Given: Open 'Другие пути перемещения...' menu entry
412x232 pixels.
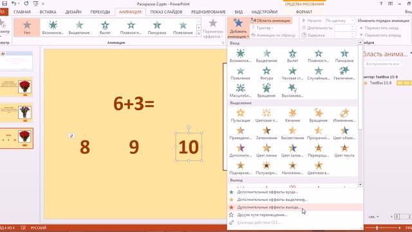Looking at the screenshot, I should coord(295,215).
